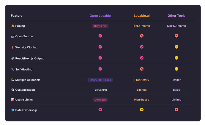Click the lightning bolt icon beside Website Cloning
Screen dimensions: 205x125
[12, 47]
